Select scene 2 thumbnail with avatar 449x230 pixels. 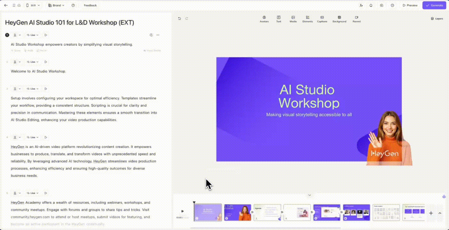238,212
